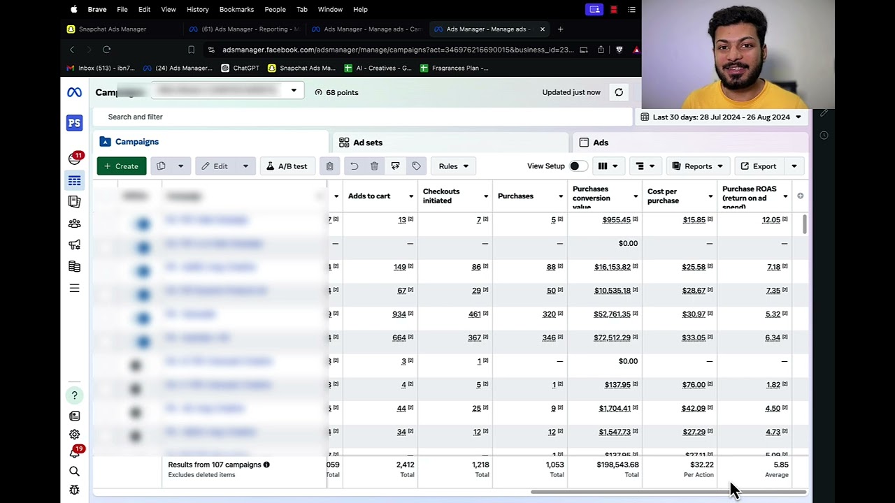This screenshot has width=895, height=503.
Task: Refresh data with the circular arrow icon
Action: [x=619, y=92]
